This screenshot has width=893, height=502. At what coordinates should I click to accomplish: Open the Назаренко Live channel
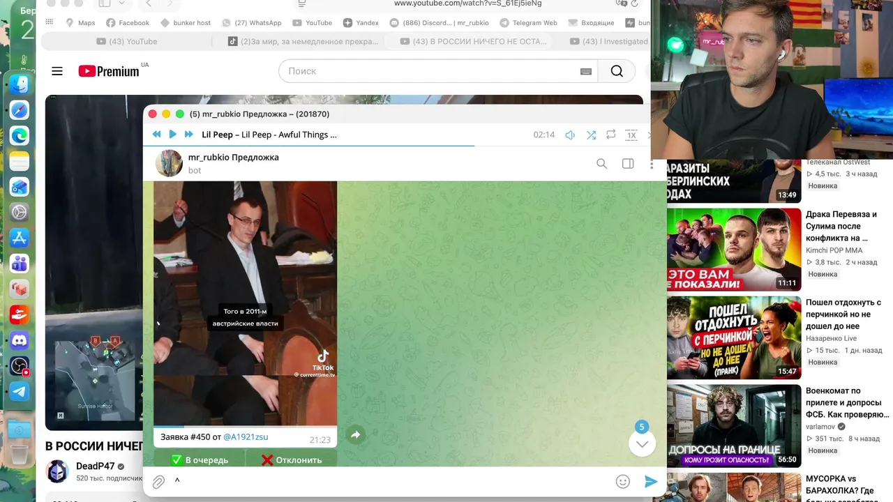click(x=831, y=338)
